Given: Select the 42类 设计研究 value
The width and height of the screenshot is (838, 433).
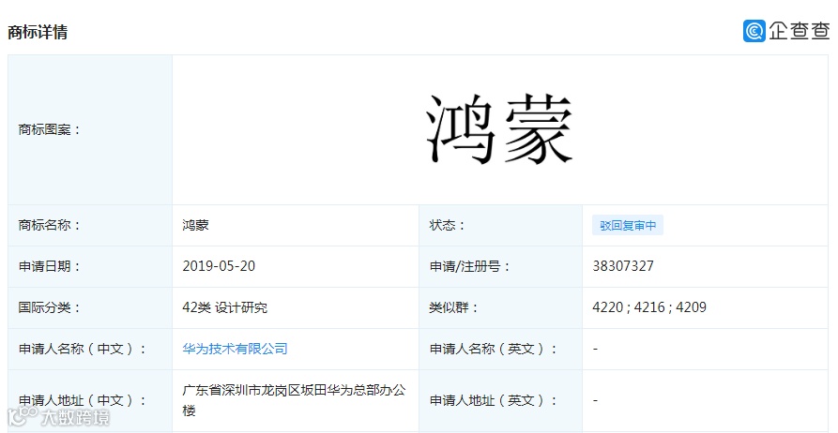Looking at the screenshot, I should pos(225,307).
